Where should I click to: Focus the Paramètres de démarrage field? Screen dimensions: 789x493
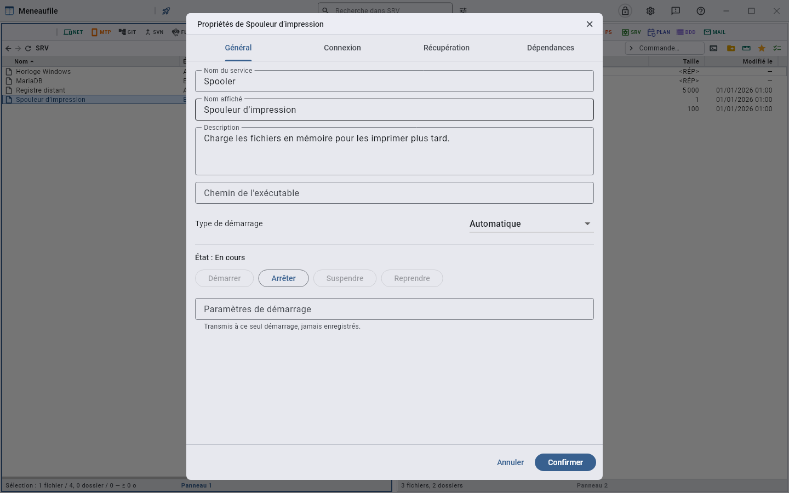(395, 309)
